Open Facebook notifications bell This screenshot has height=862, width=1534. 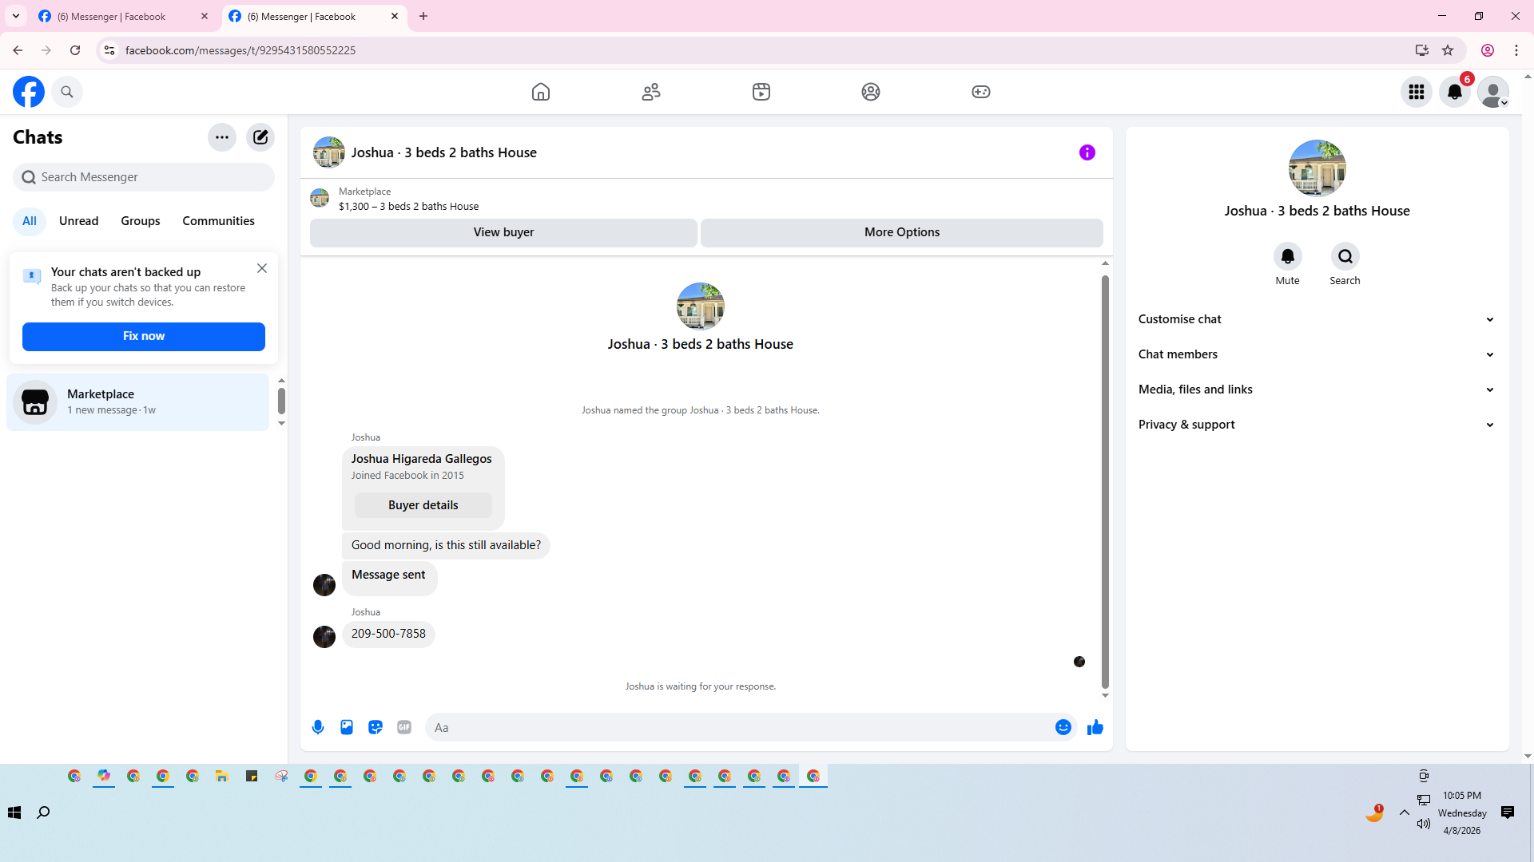(1454, 92)
